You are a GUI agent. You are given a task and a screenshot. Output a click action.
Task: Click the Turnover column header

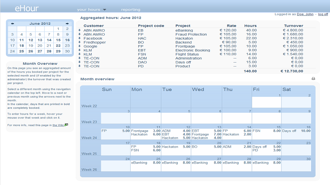coord(294,26)
